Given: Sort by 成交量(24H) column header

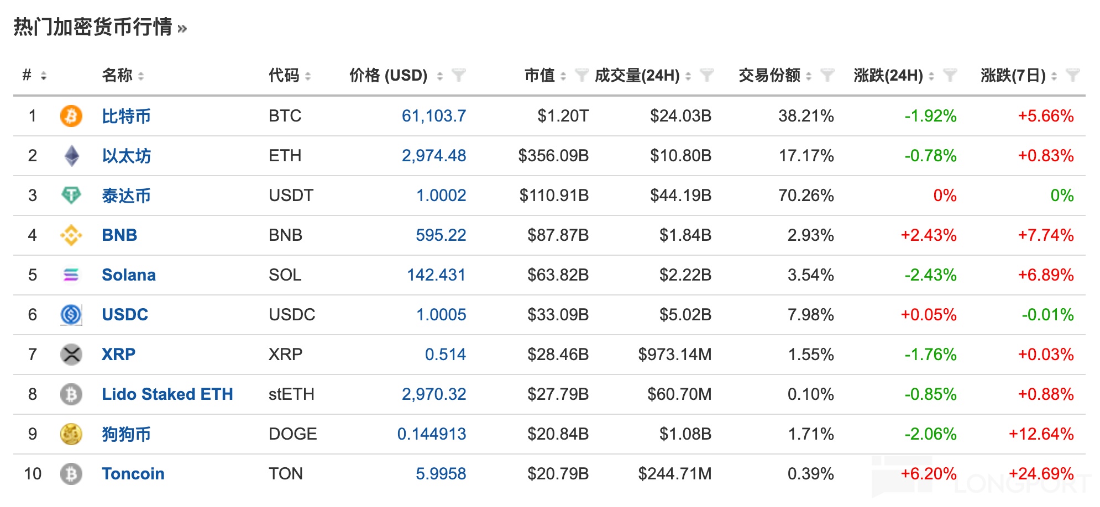Looking at the screenshot, I should click(x=637, y=75).
